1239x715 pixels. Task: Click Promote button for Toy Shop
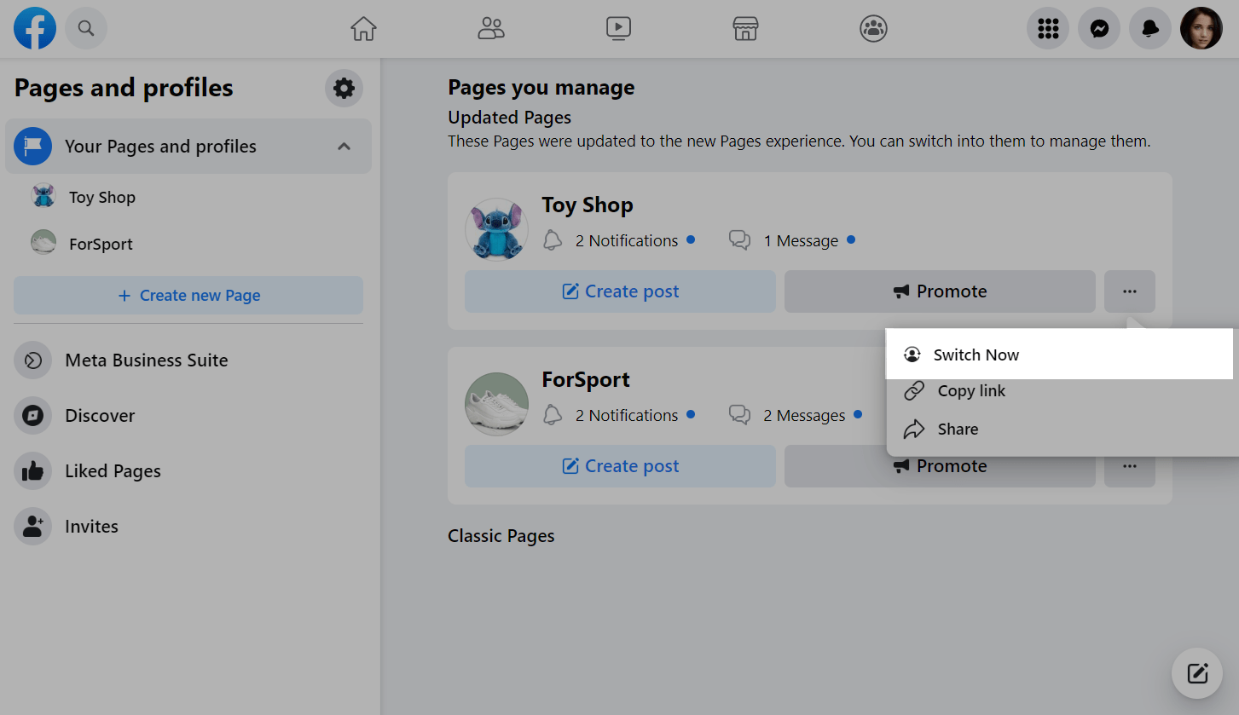(940, 291)
